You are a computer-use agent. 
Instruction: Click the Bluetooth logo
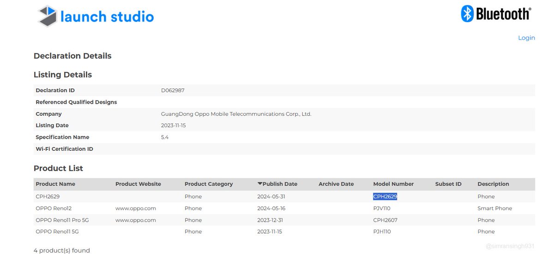pyautogui.click(x=495, y=14)
